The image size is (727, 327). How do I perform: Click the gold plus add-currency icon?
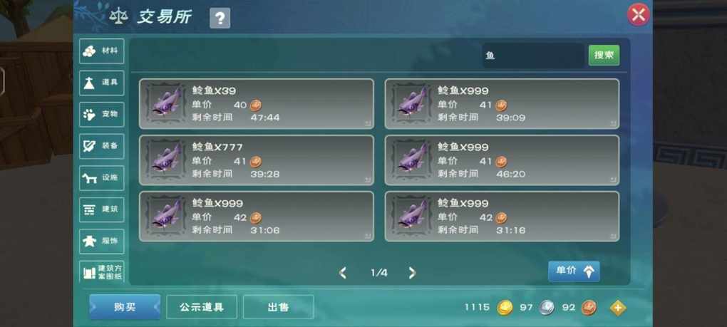[x=617, y=308]
